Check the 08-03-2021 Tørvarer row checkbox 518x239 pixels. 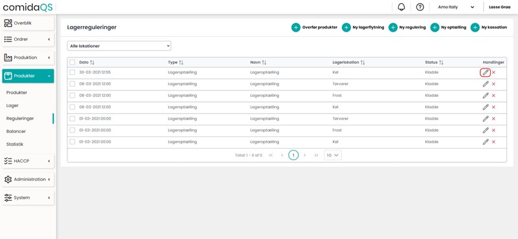[x=73, y=84]
